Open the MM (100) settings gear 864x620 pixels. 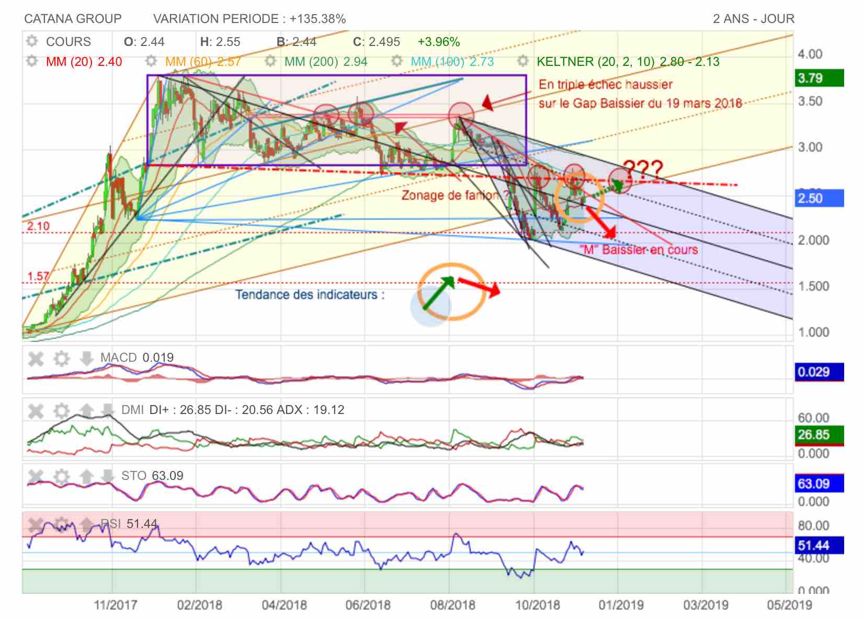(x=397, y=61)
